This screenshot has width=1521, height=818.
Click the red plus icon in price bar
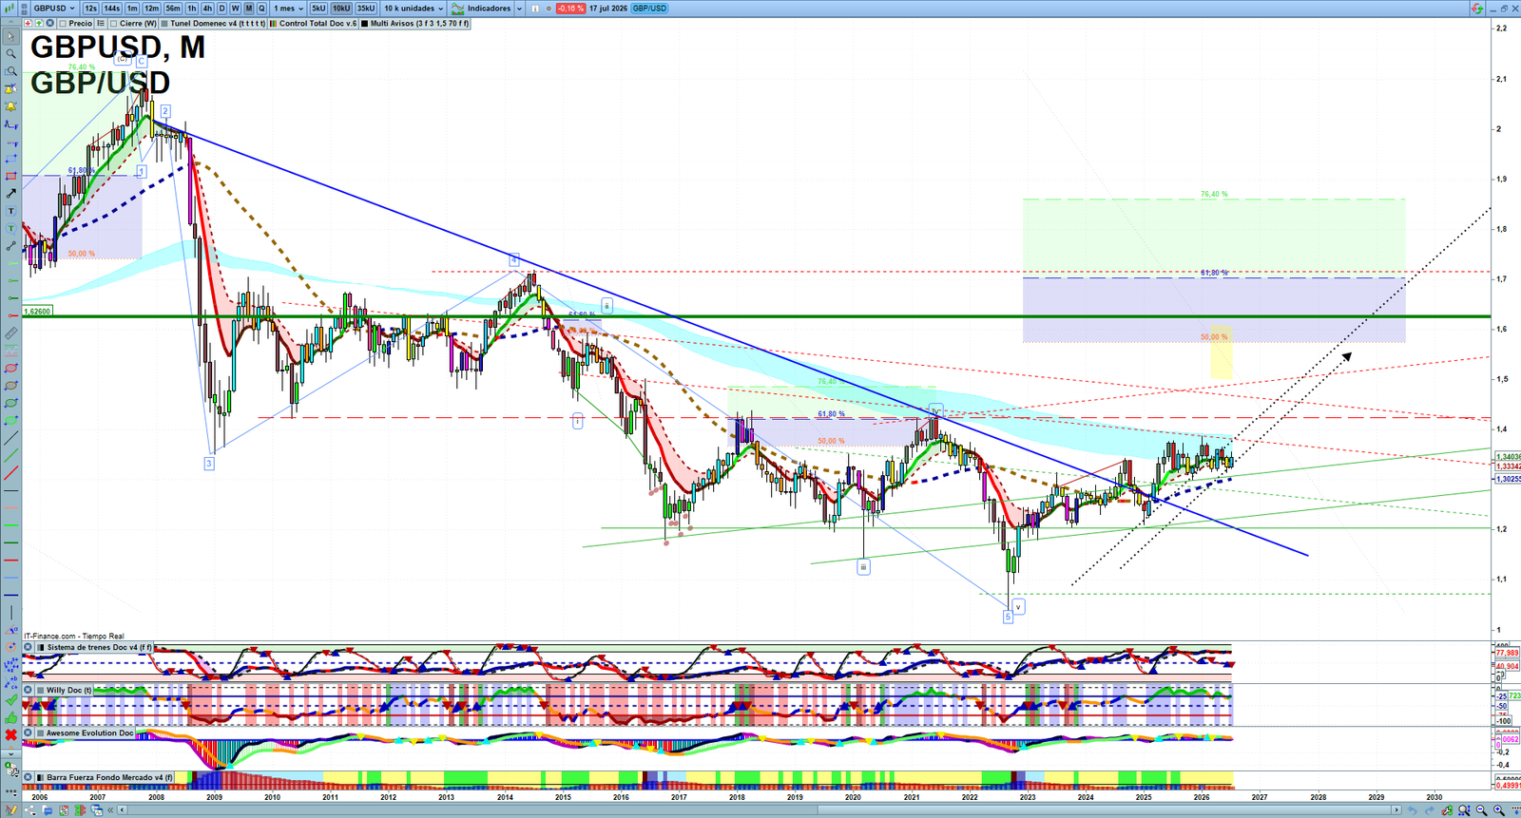[x=28, y=23]
